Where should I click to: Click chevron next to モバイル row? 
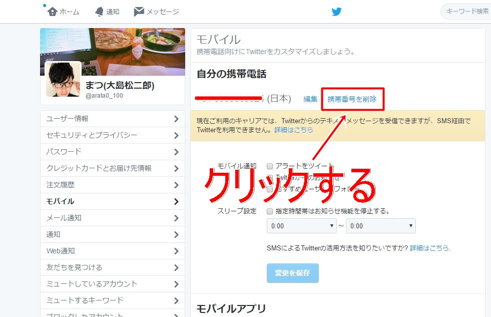coord(176,201)
